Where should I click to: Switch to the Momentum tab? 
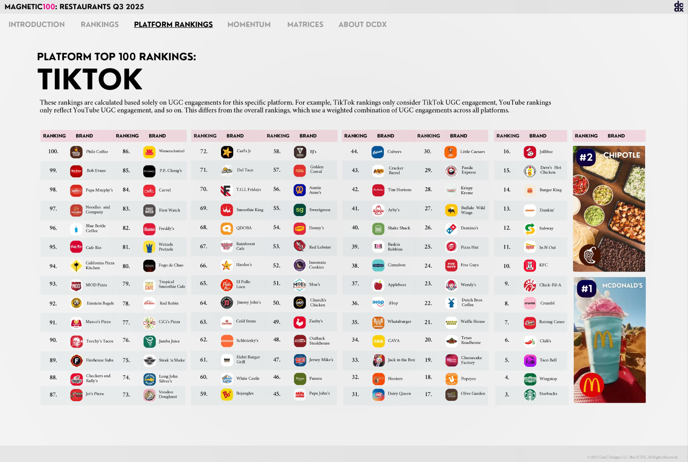tap(249, 24)
